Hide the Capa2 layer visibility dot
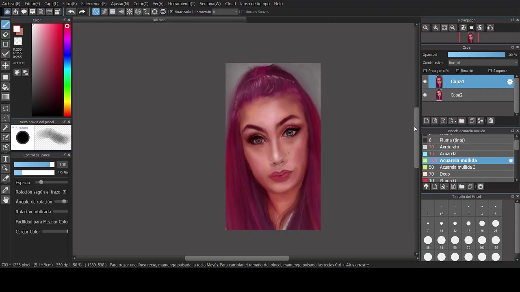The width and height of the screenshot is (520, 292). (425, 95)
